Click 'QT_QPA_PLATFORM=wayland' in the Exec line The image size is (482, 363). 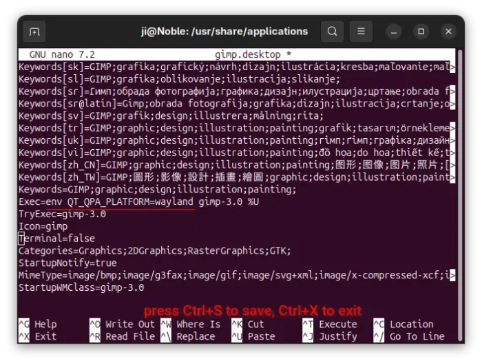[x=130, y=202]
